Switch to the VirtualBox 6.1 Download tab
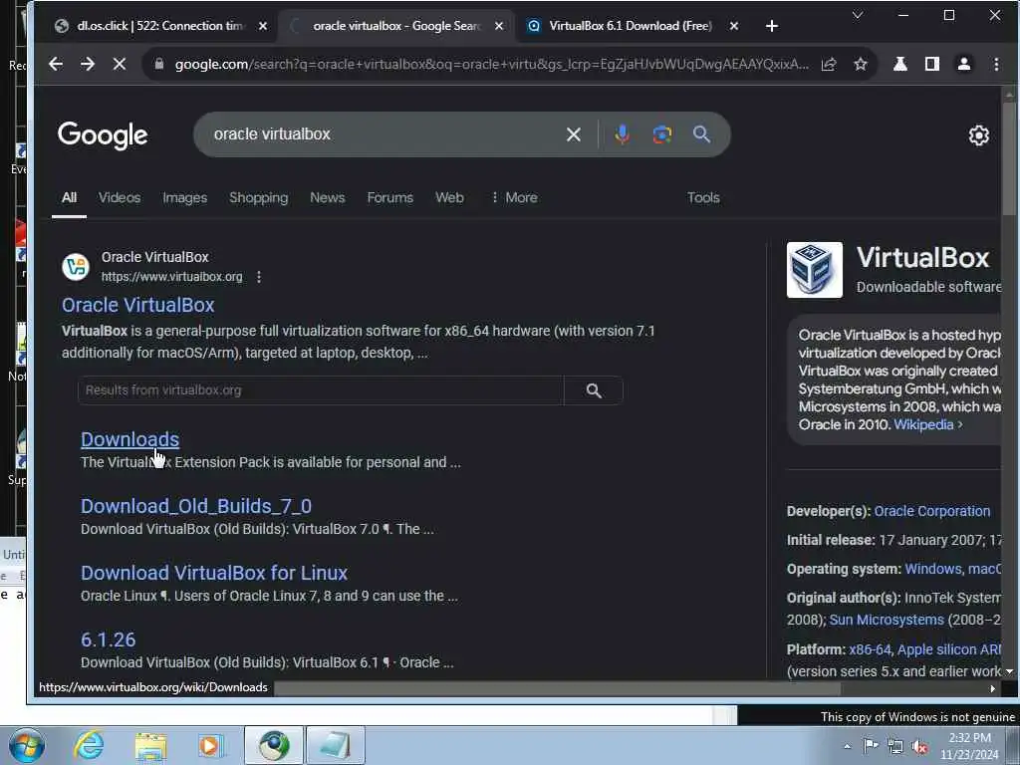The height and width of the screenshot is (765, 1020). pyautogui.click(x=630, y=26)
